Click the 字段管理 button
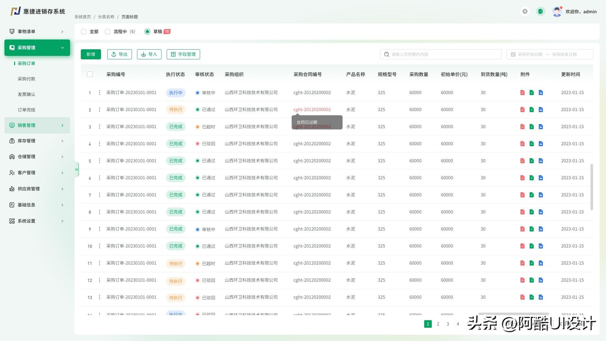606x341 pixels. point(183,54)
